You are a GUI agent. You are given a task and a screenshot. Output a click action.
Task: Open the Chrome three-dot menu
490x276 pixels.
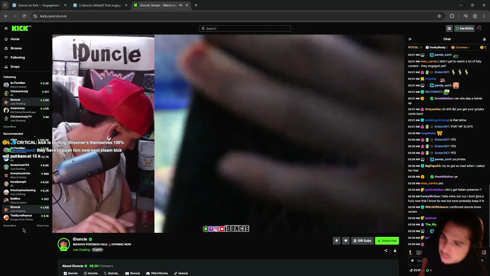[x=484, y=16]
